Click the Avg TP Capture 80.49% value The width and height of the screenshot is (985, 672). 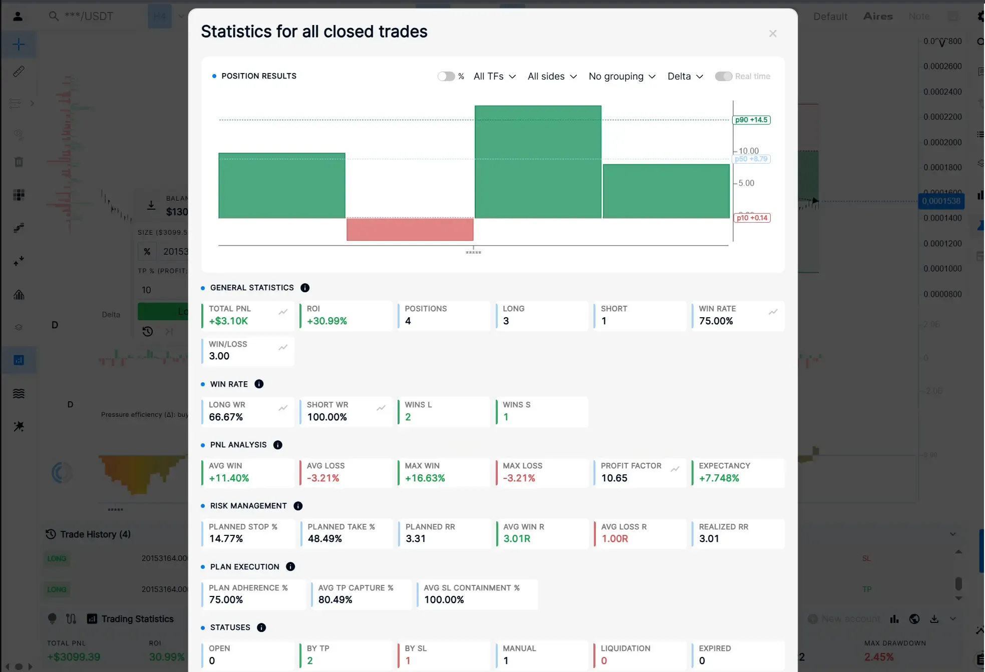click(x=335, y=599)
